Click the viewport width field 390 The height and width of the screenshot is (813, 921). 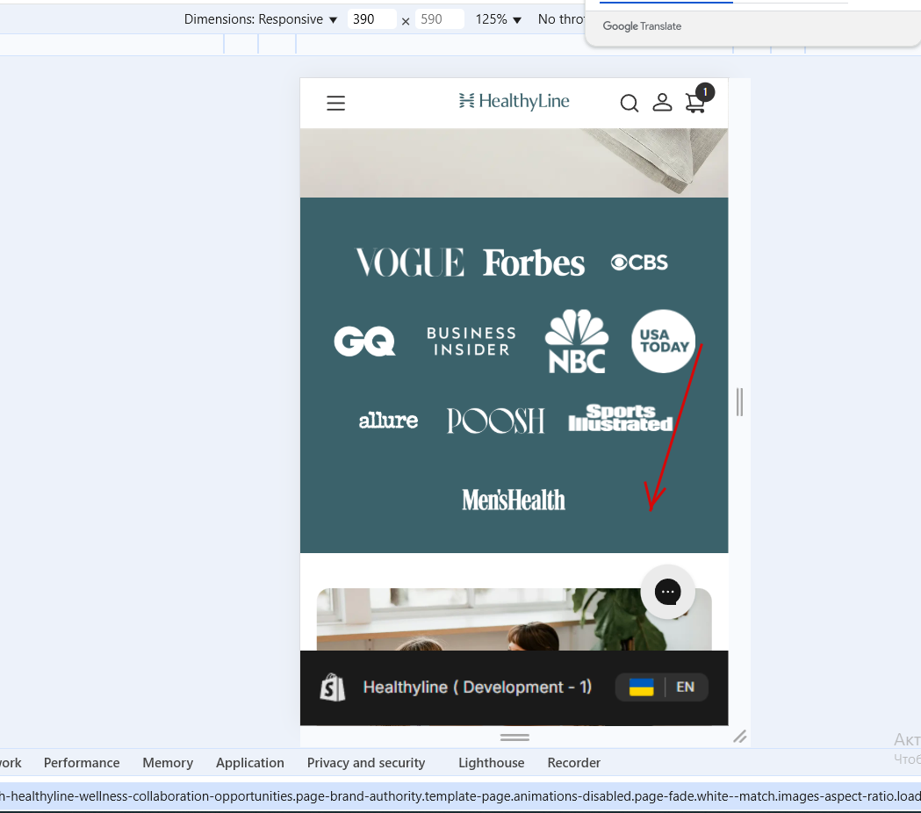pos(371,19)
